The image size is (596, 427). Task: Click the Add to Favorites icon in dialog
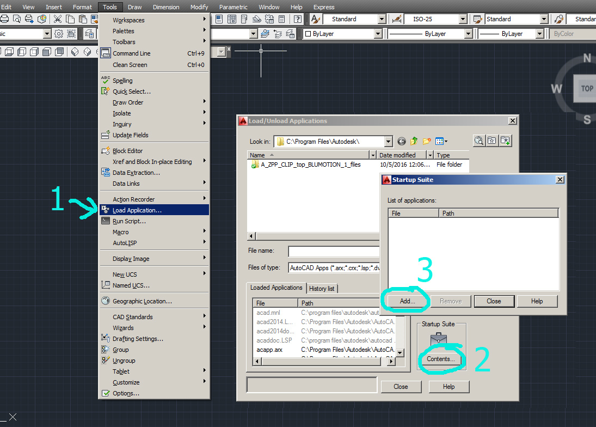click(x=505, y=141)
